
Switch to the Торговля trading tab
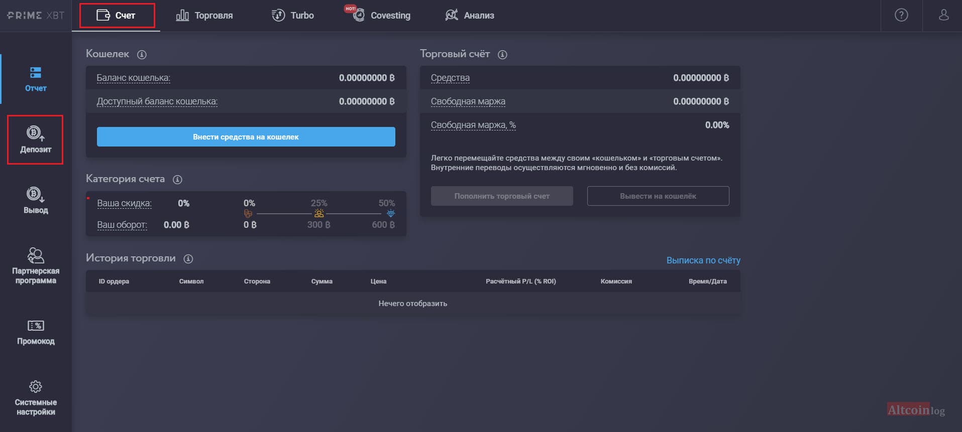(x=204, y=16)
